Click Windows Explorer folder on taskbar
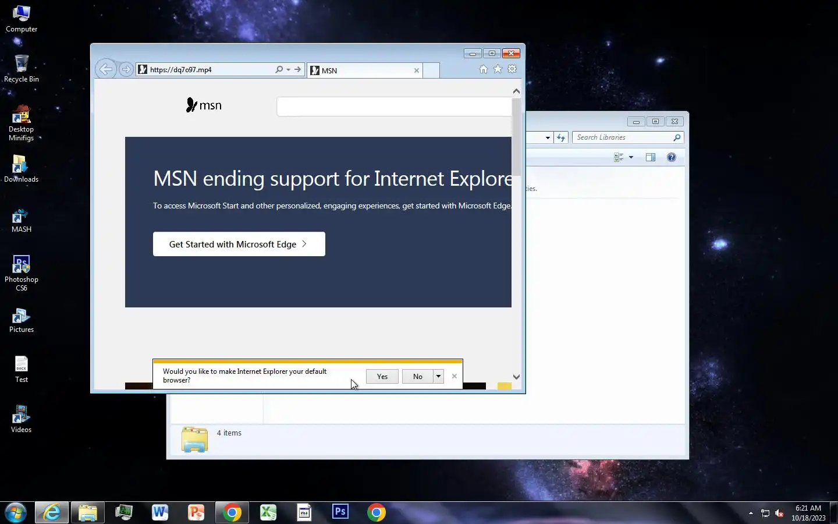Screen dimensions: 838x524 (88, 512)
